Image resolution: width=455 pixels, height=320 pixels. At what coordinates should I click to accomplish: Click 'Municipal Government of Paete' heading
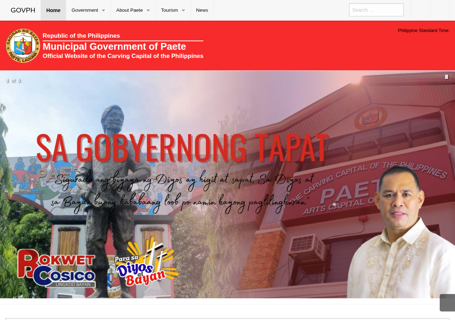114,47
